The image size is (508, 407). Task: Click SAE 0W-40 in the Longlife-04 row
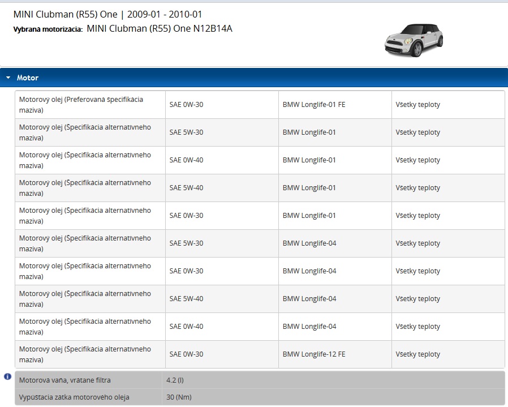click(186, 327)
